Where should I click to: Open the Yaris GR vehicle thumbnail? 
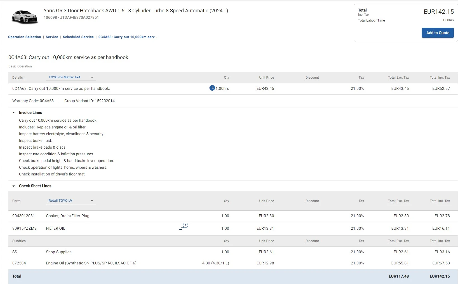[25, 17]
